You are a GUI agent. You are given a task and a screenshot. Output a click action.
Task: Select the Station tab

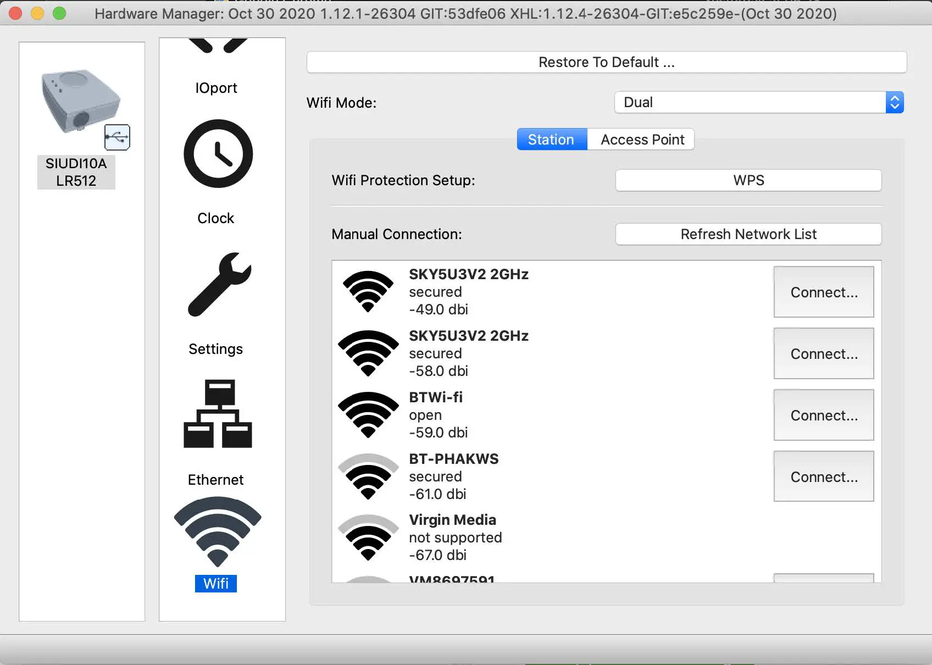click(x=551, y=139)
